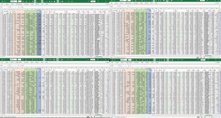This screenshot has height=118, width=221.
Task: Click Undo icon in top-left Excel window
Action: 5,1
